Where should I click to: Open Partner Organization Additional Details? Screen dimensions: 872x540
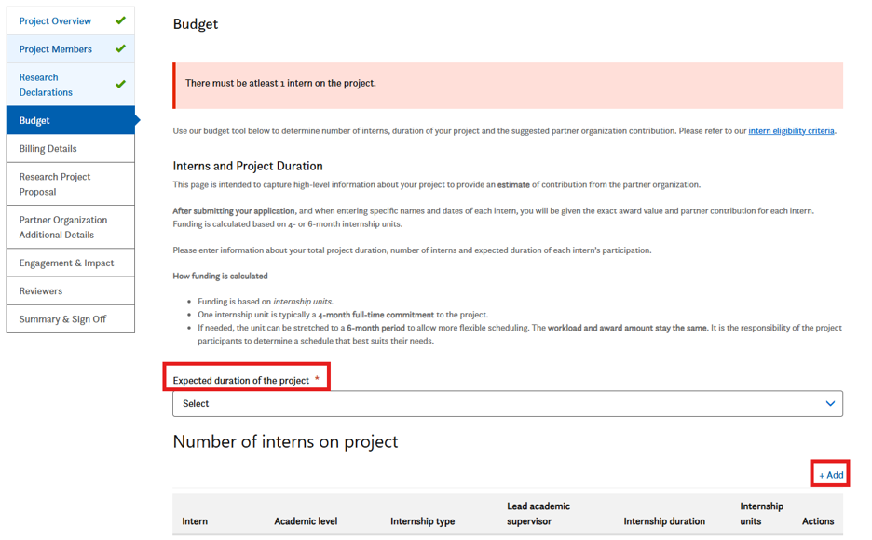click(x=71, y=227)
